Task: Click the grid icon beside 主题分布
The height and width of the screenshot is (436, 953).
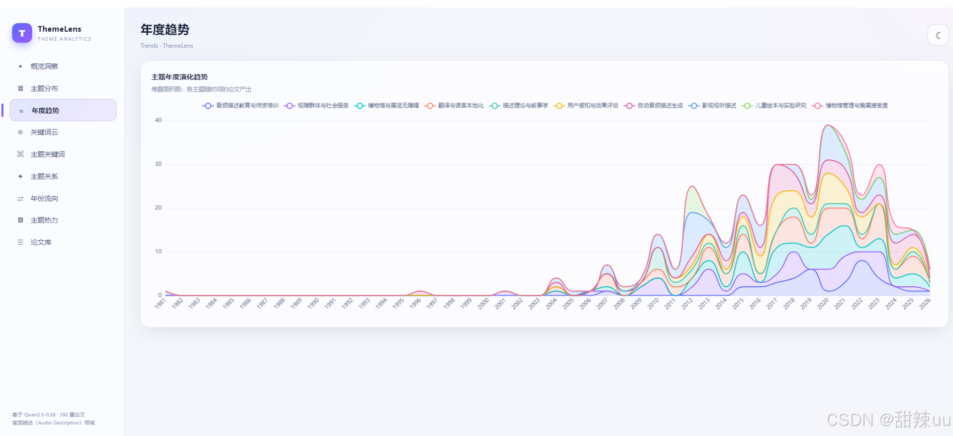Action: point(21,88)
